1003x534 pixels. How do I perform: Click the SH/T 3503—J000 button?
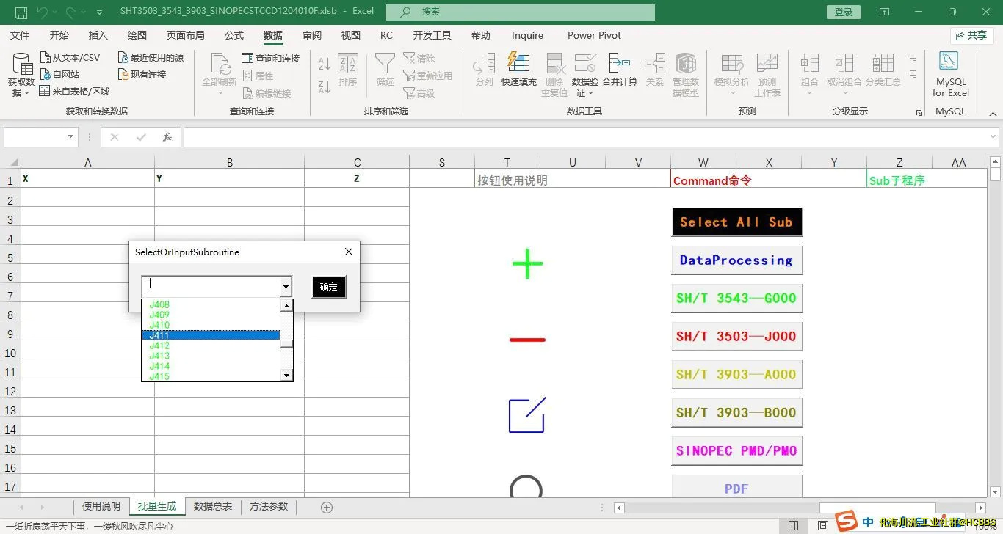[736, 337]
